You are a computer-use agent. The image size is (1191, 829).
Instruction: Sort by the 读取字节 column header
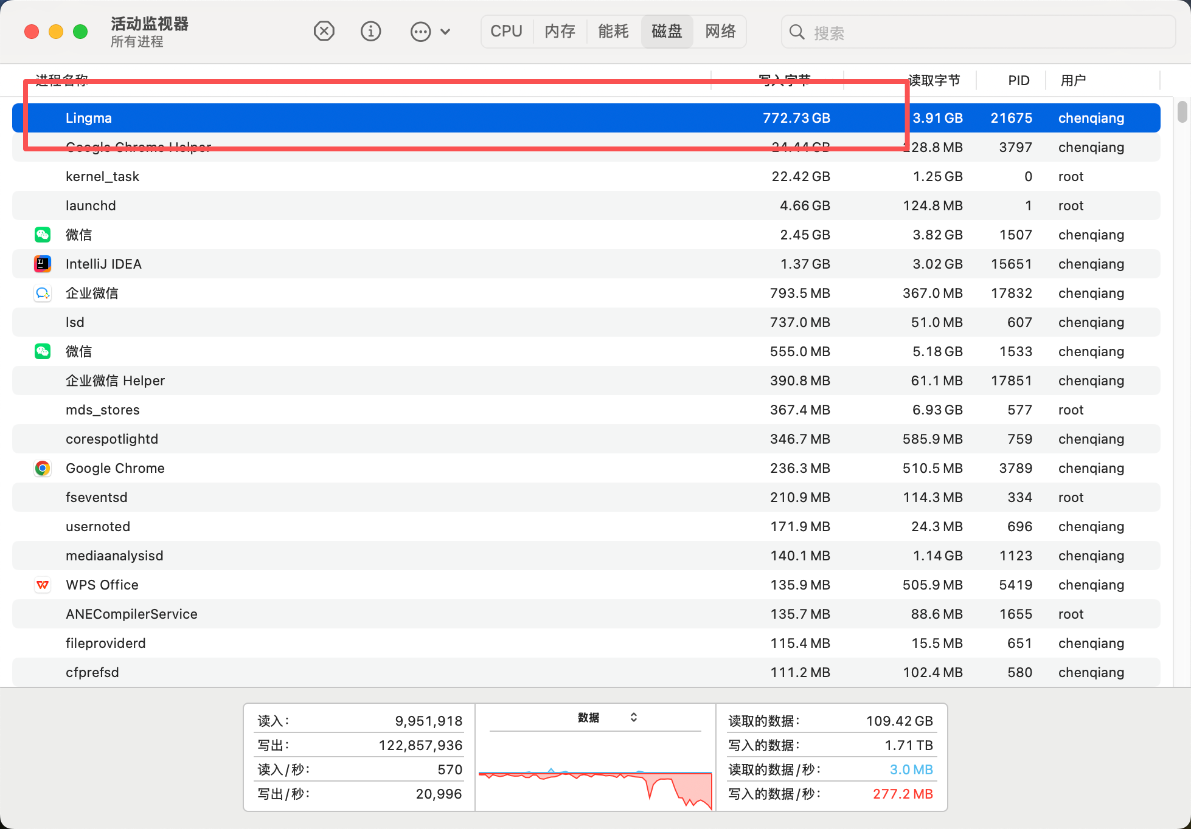click(934, 80)
